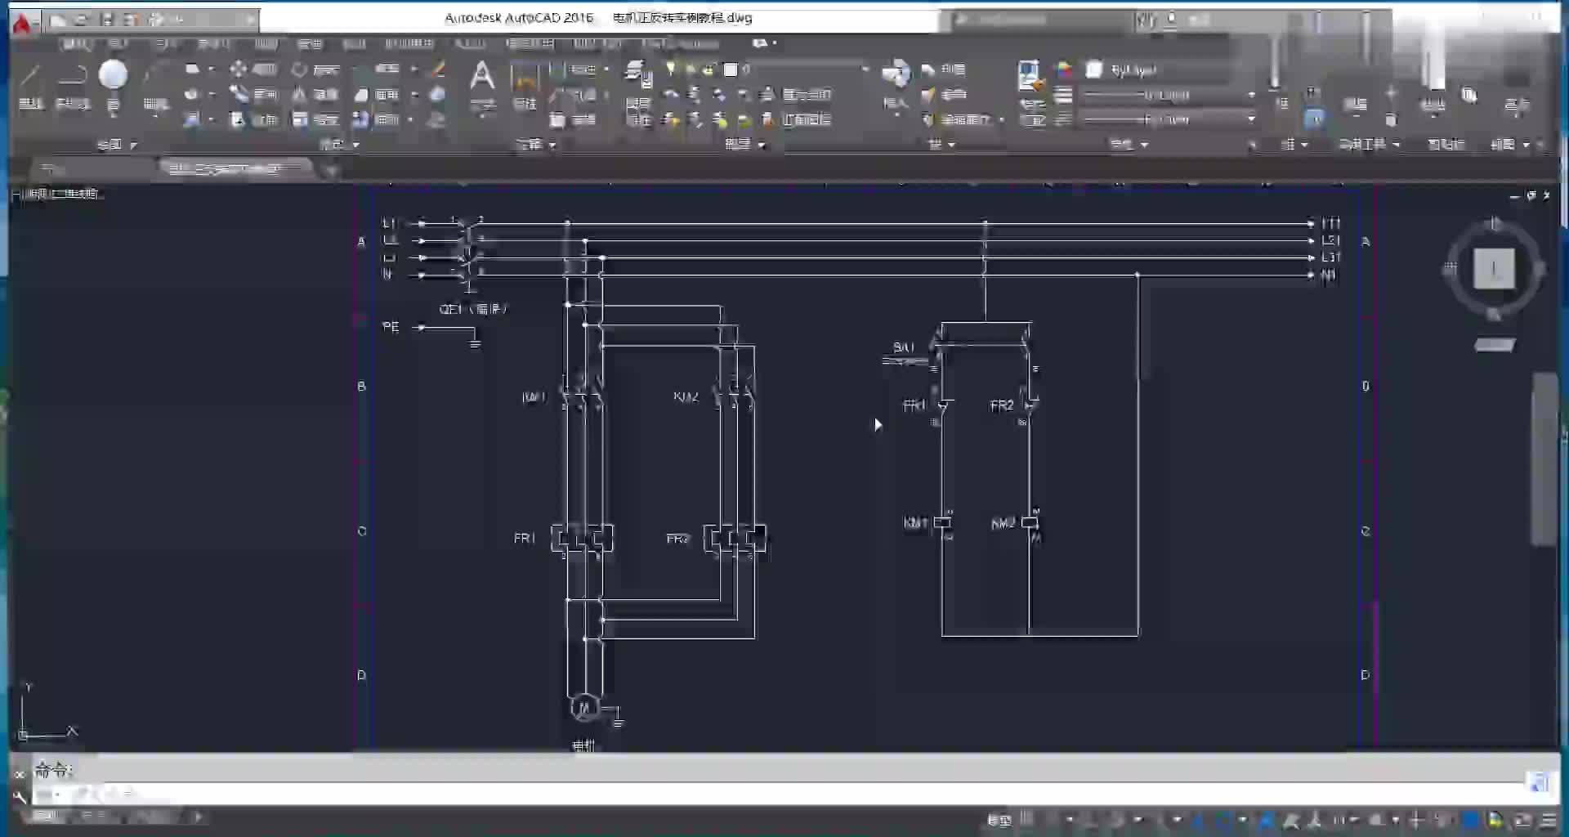
Task: Click the new drawing tab plus
Action: pos(330,170)
